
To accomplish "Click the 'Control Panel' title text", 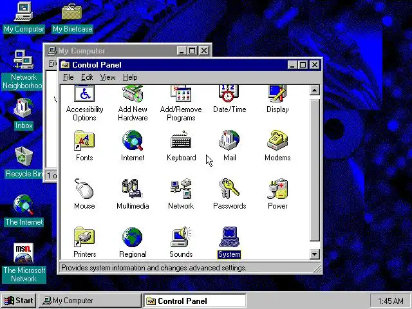I will click(x=97, y=65).
